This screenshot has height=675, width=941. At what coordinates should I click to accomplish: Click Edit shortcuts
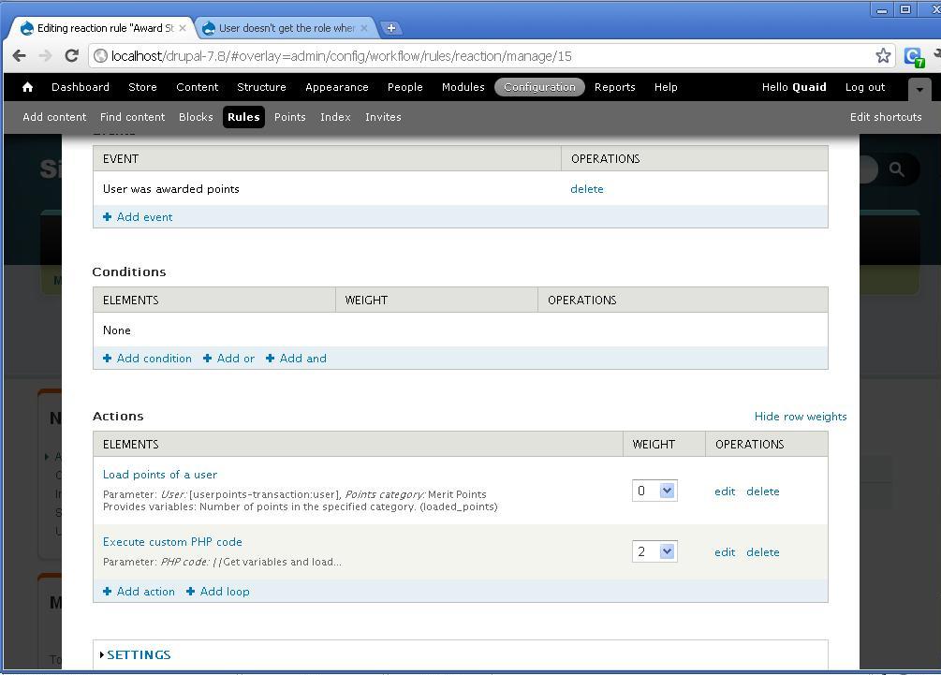pos(886,117)
